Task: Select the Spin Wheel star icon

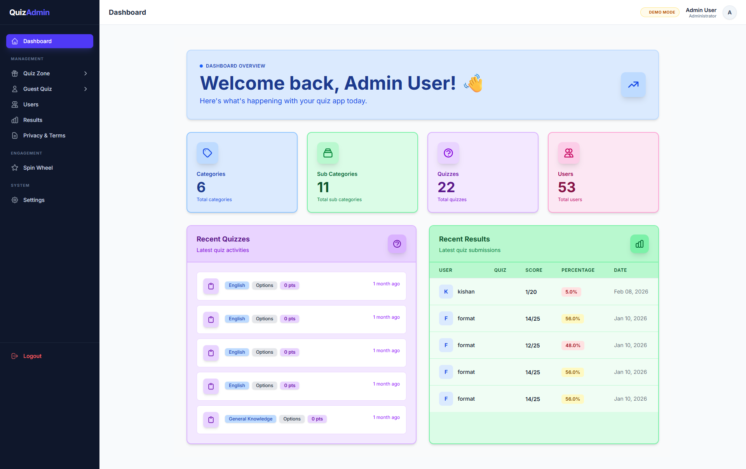Action: [x=15, y=168]
